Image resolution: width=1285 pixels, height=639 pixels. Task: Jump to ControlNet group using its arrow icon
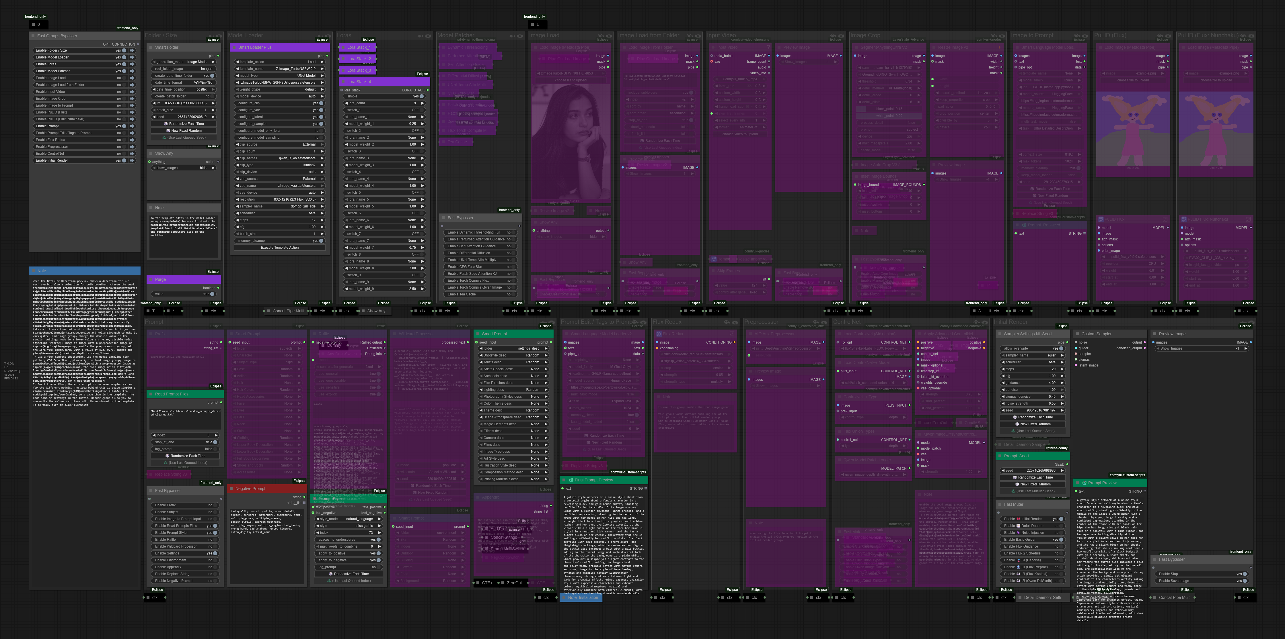(132, 154)
